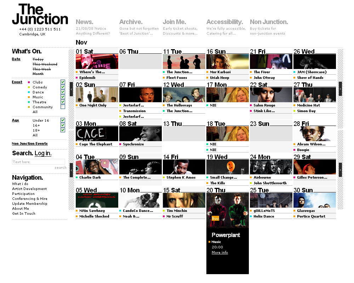Open the Tim Minchin thumbnail on 15 Sat
This screenshot has width=354, height=283.
(184, 201)
